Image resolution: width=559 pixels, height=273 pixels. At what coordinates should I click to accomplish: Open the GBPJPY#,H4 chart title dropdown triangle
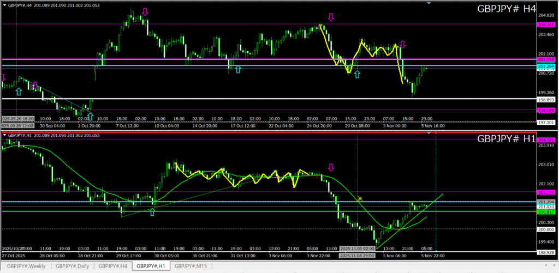(x=4, y=5)
